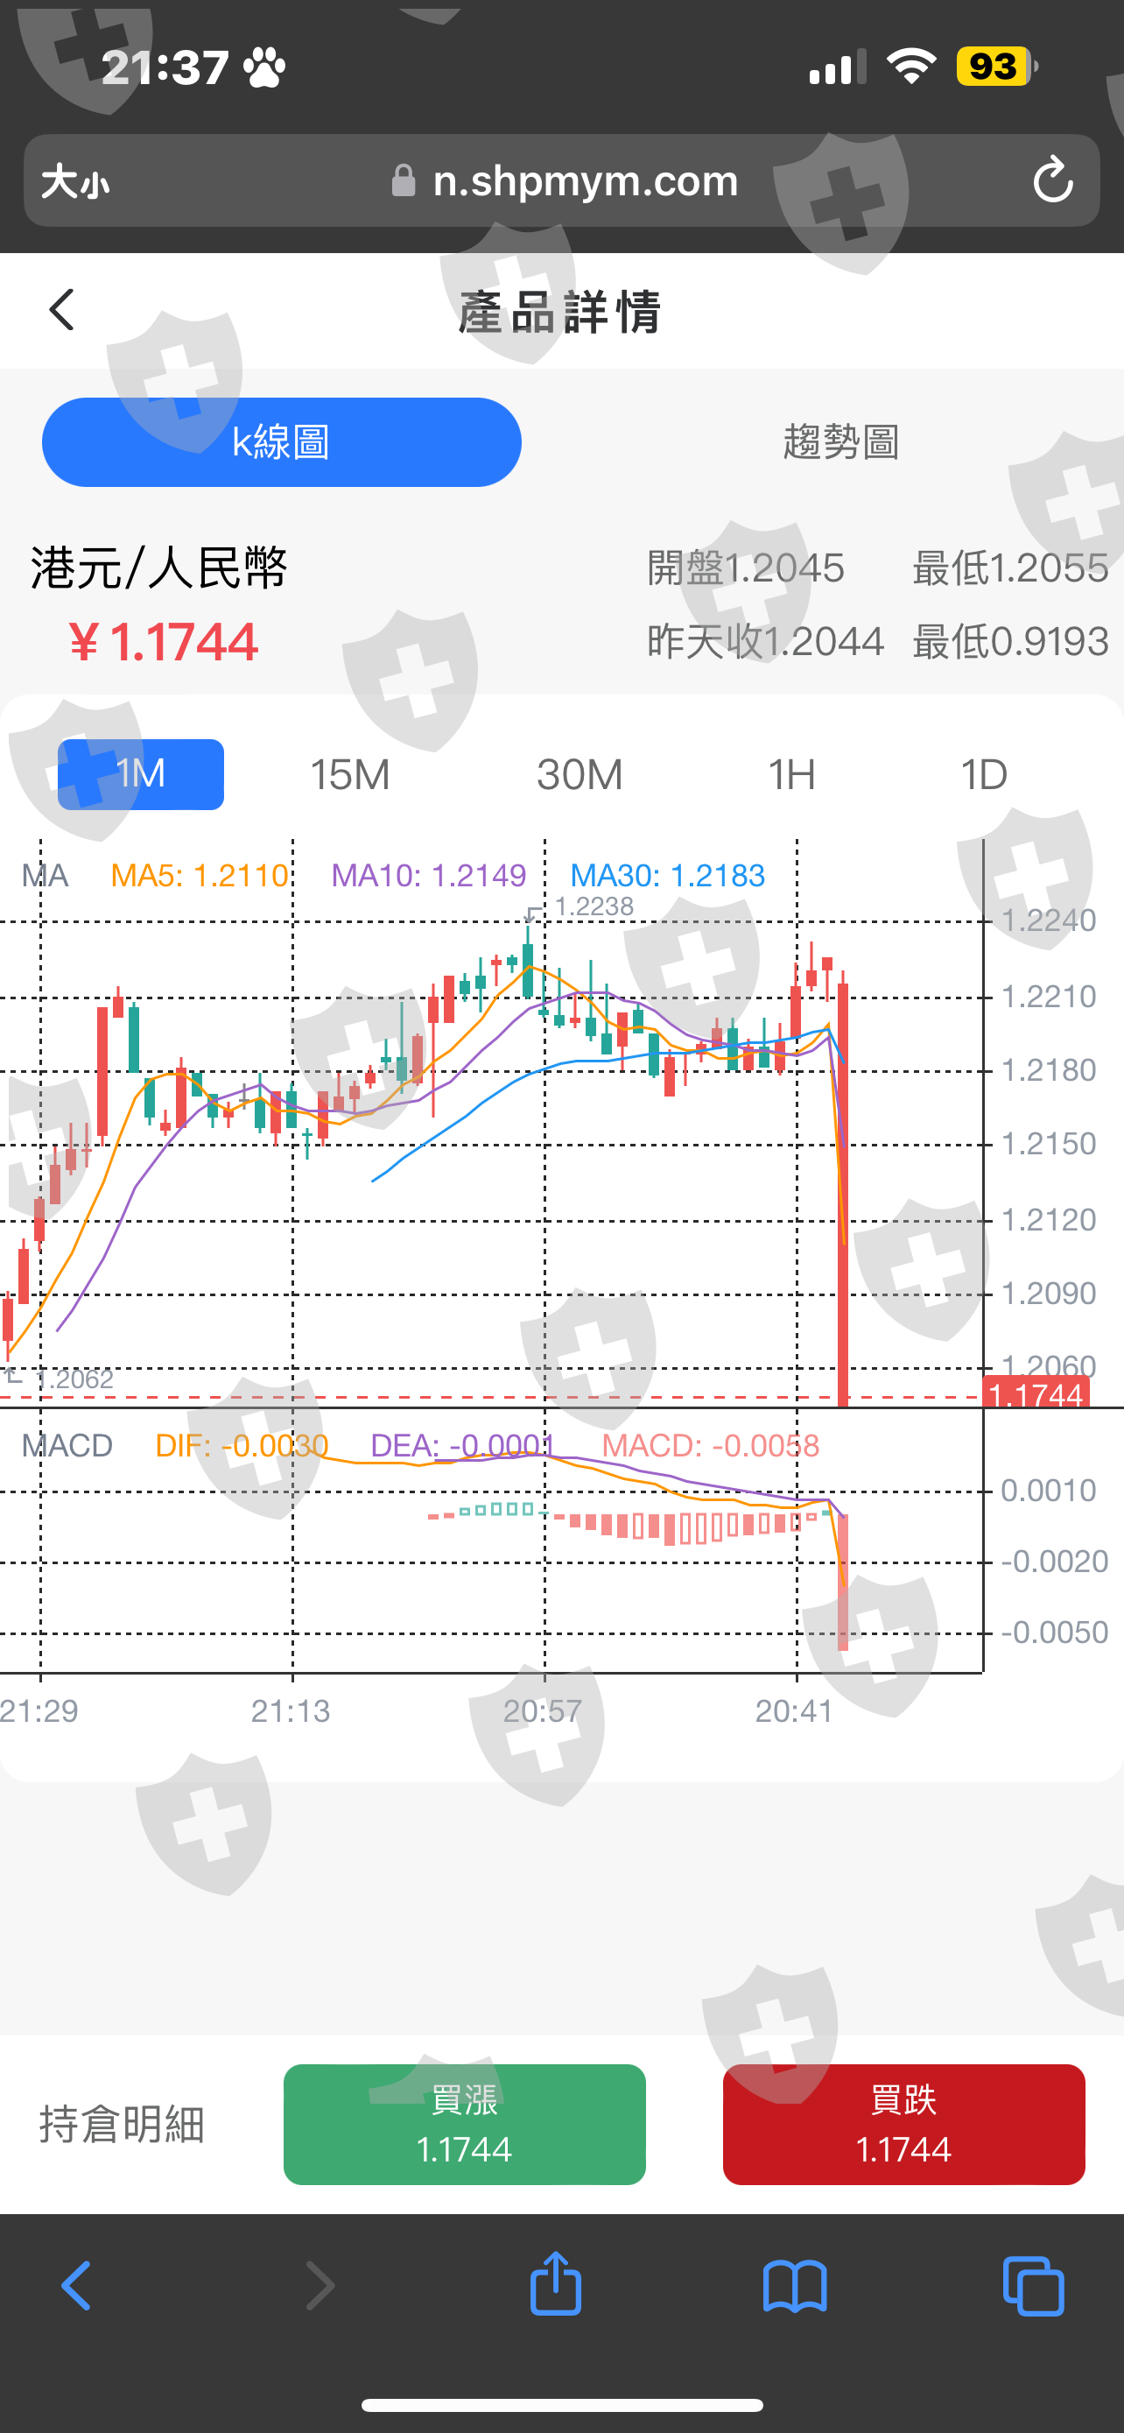Tap Safari's forward chevron
Screen dimensions: 1124x2433
click(x=320, y=2287)
